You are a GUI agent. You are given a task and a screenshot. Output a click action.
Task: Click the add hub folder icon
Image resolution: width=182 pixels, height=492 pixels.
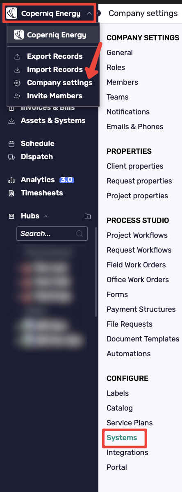pos(88,216)
